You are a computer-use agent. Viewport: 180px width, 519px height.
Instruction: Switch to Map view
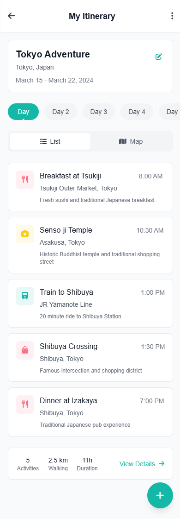point(131,141)
